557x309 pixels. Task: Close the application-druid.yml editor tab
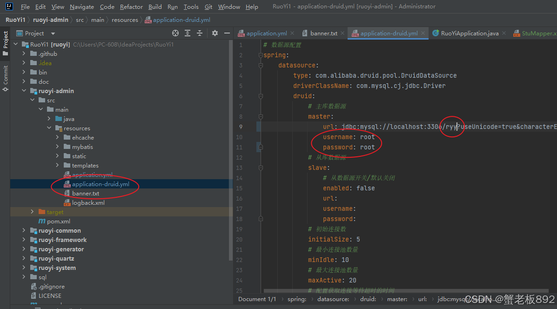tap(423, 33)
